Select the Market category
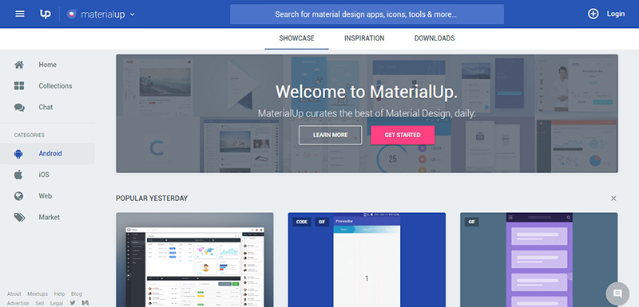Viewport: 639px width, 307px height. (x=50, y=217)
